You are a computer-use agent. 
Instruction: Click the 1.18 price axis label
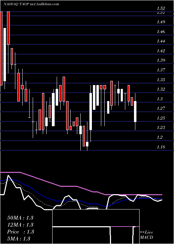(161, 147)
